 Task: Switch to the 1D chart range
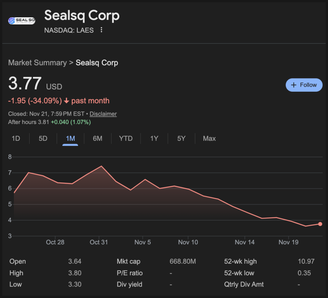pos(16,138)
